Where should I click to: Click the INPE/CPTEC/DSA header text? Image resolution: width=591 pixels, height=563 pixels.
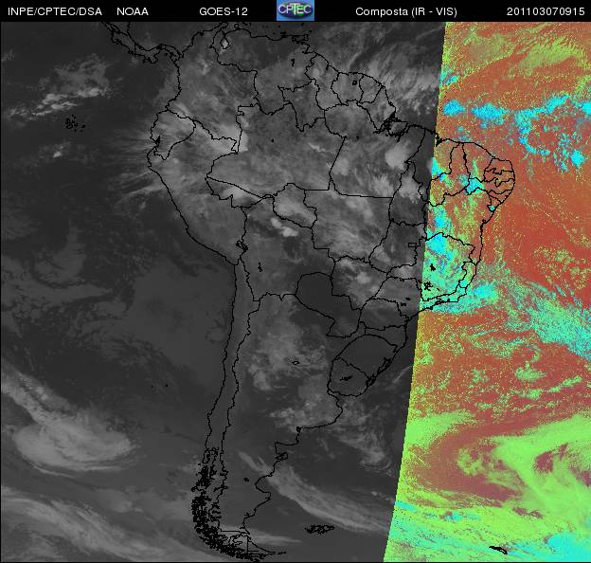(x=55, y=11)
